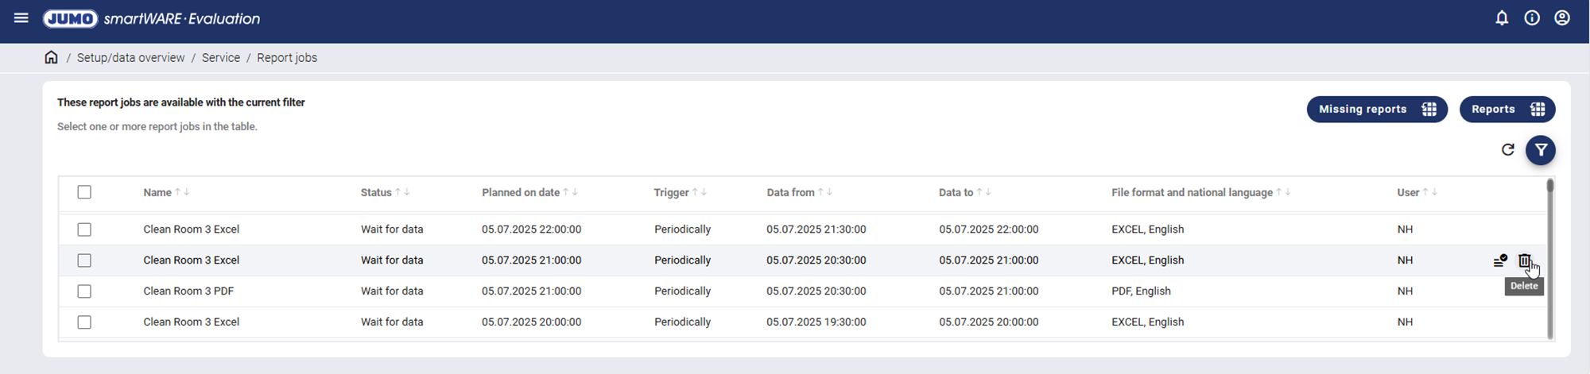Select the Clean Room 3 PDF checkbox
The image size is (1590, 374).
[x=84, y=291]
